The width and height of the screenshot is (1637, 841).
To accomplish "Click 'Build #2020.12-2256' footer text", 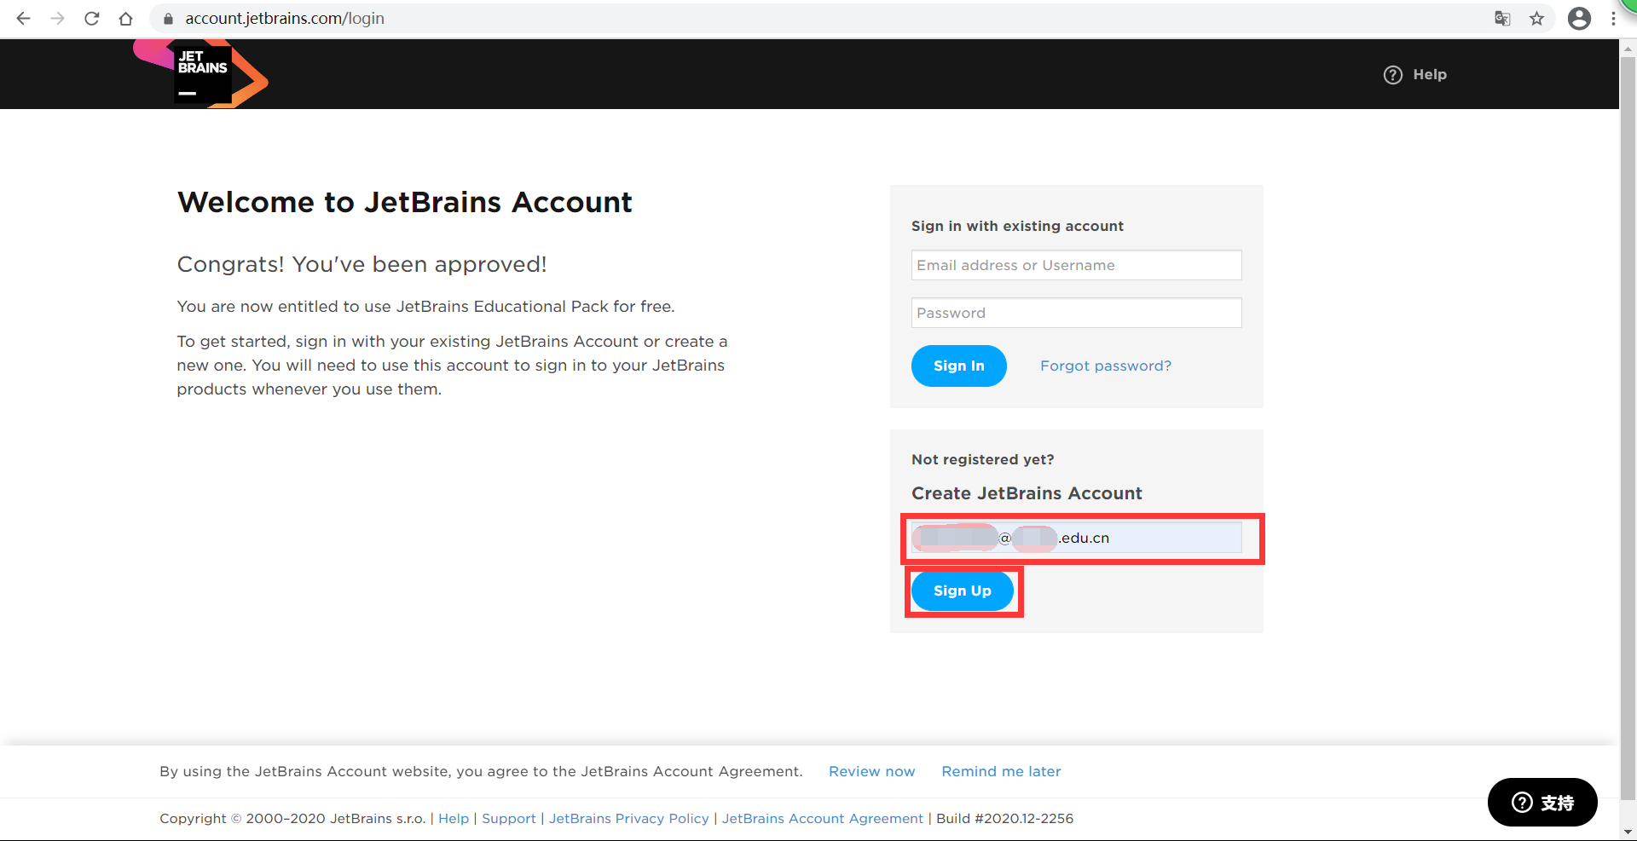I will pyautogui.click(x=1004, y=818).
